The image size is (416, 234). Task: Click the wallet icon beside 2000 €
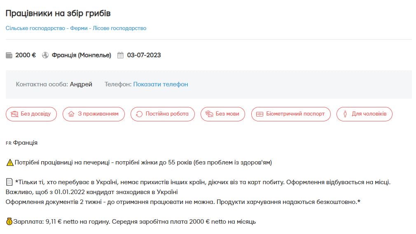click(x=9, y=55)
